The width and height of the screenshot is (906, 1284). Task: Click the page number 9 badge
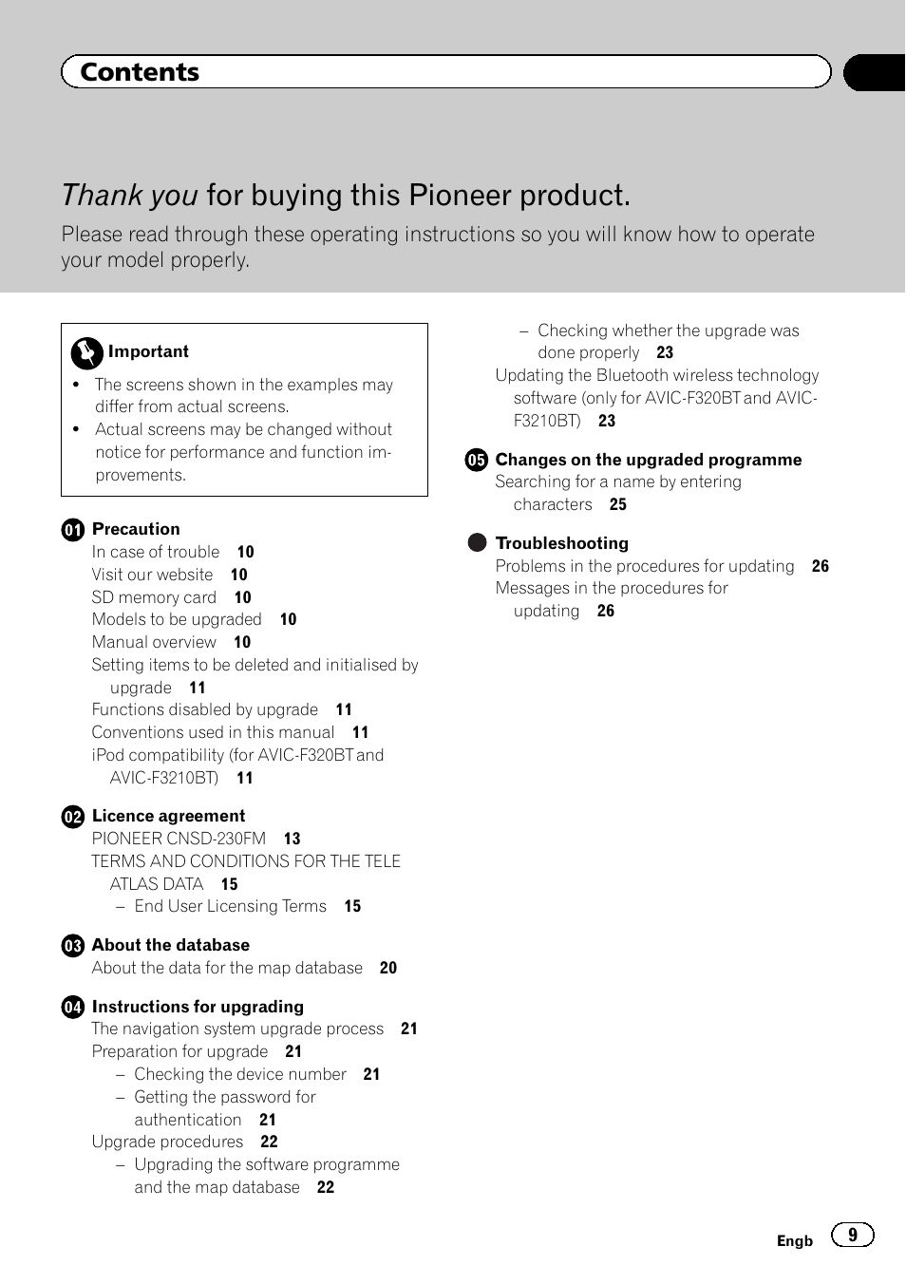point(852,1235)
